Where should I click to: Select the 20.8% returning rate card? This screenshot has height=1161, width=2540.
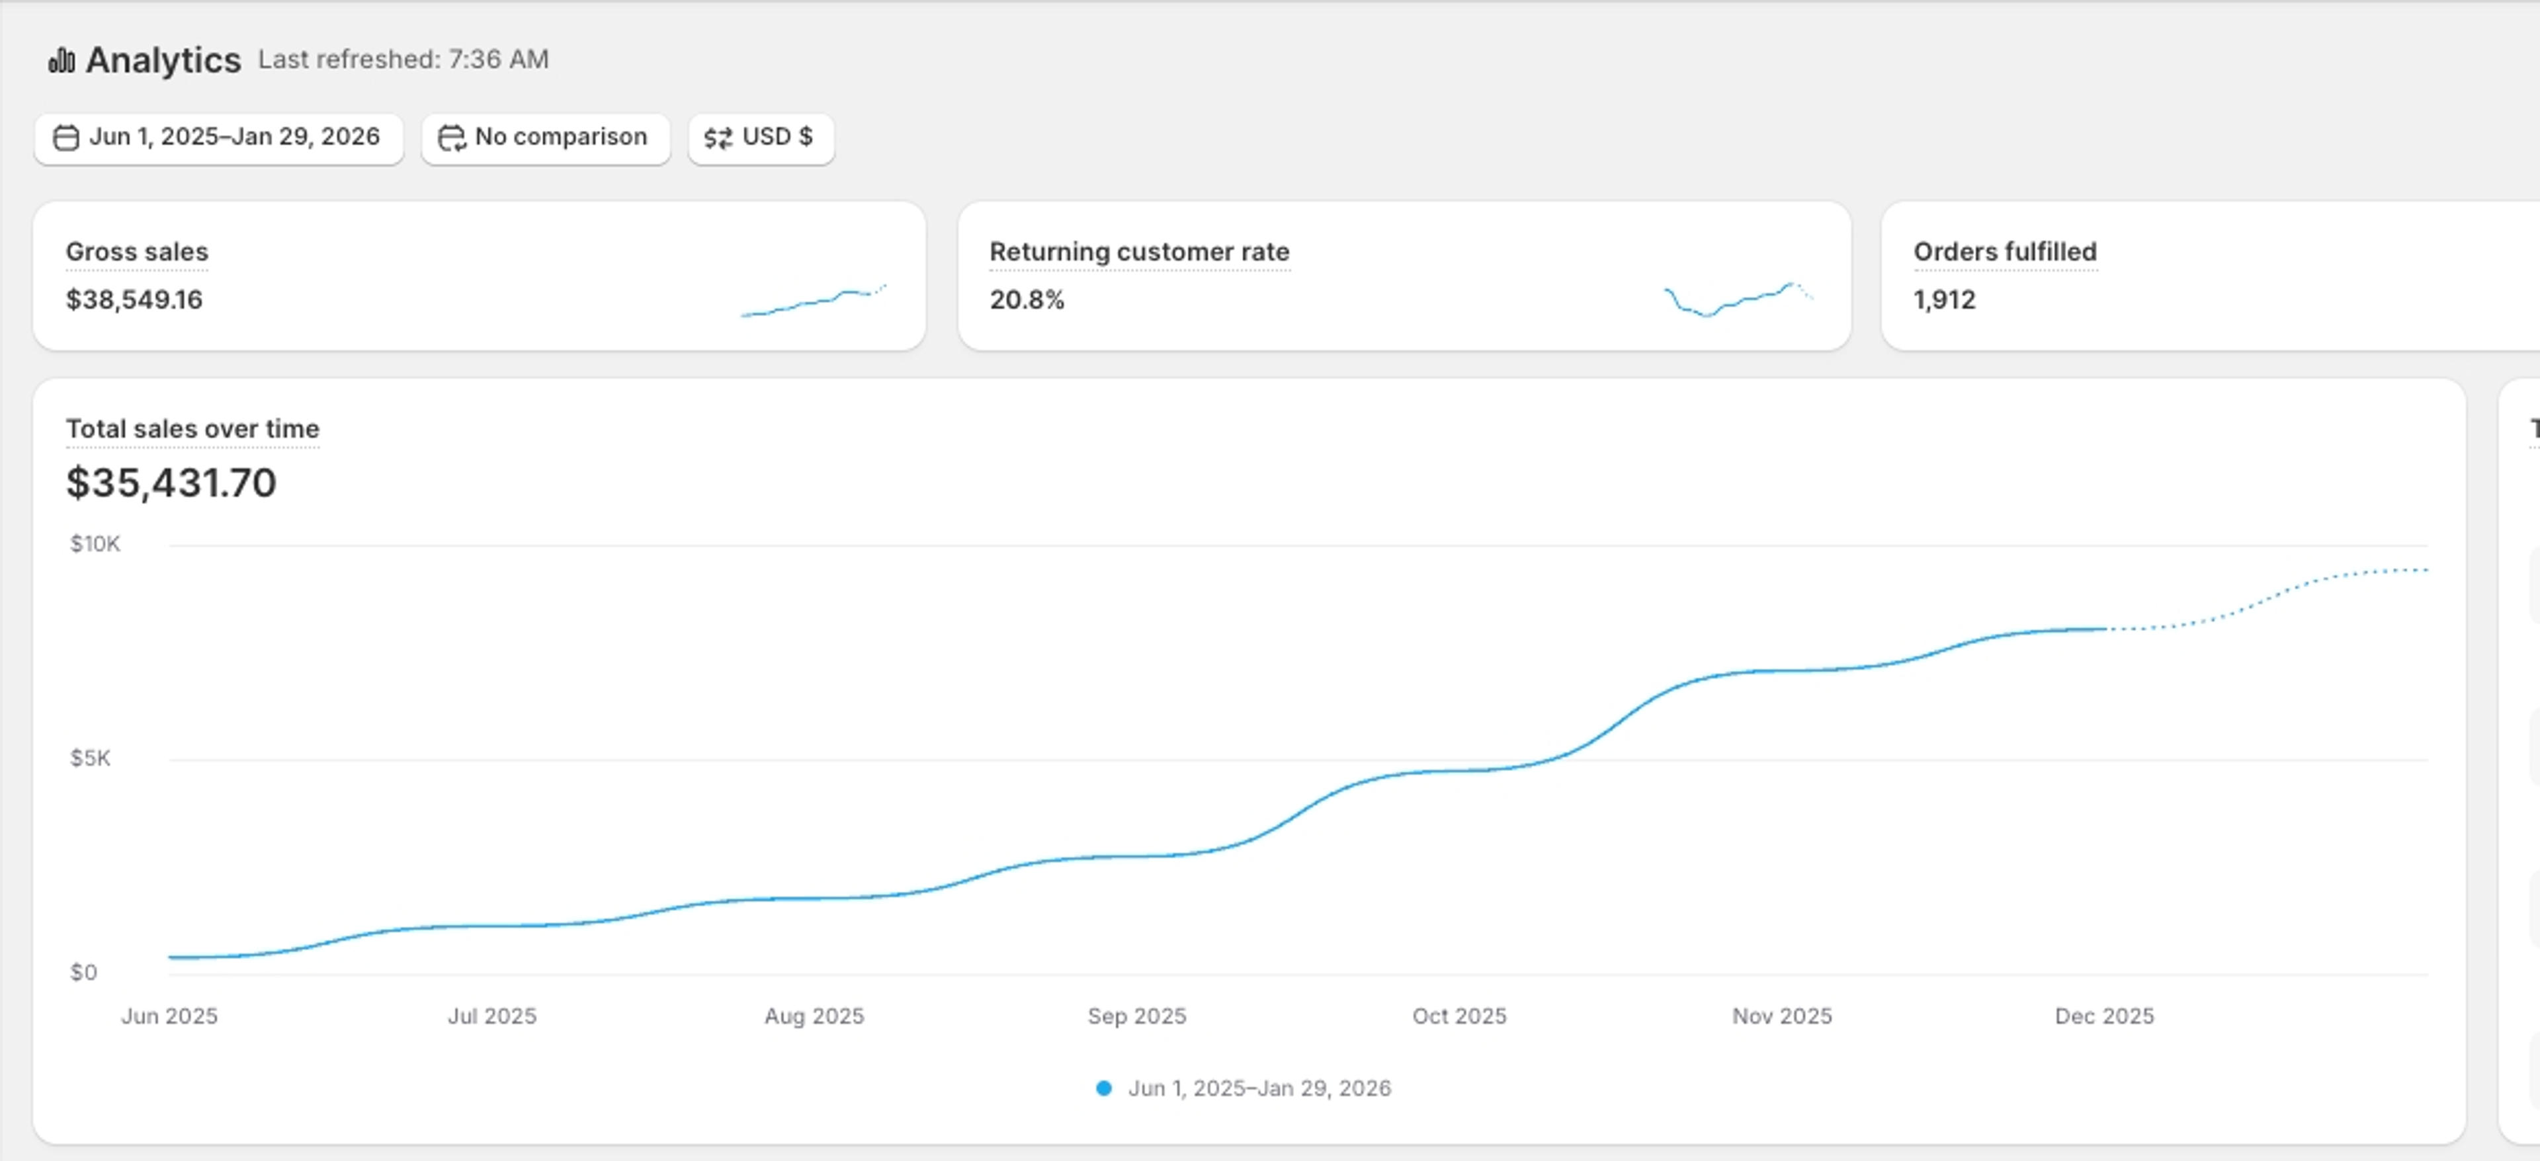[x=1404, y=276]
